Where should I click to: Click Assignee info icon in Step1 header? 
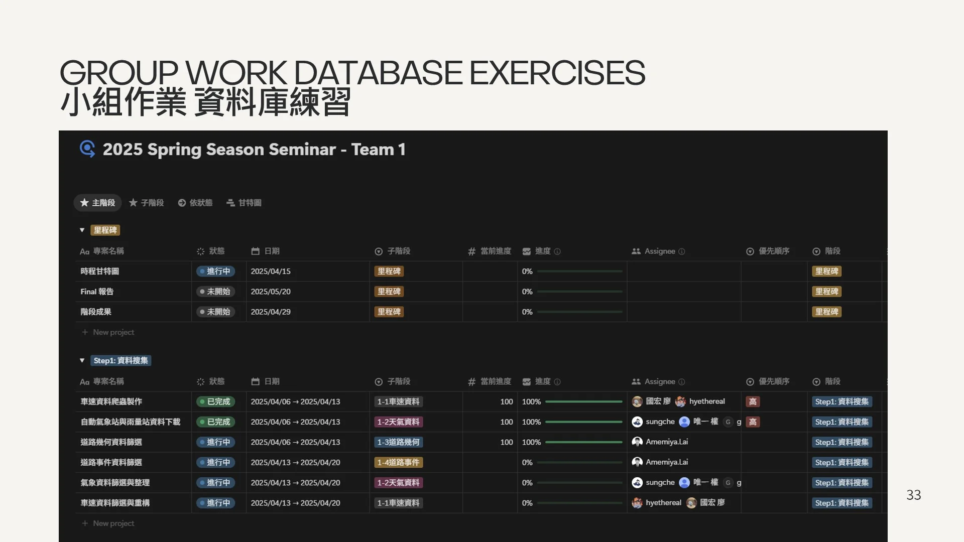coord(681,382)
